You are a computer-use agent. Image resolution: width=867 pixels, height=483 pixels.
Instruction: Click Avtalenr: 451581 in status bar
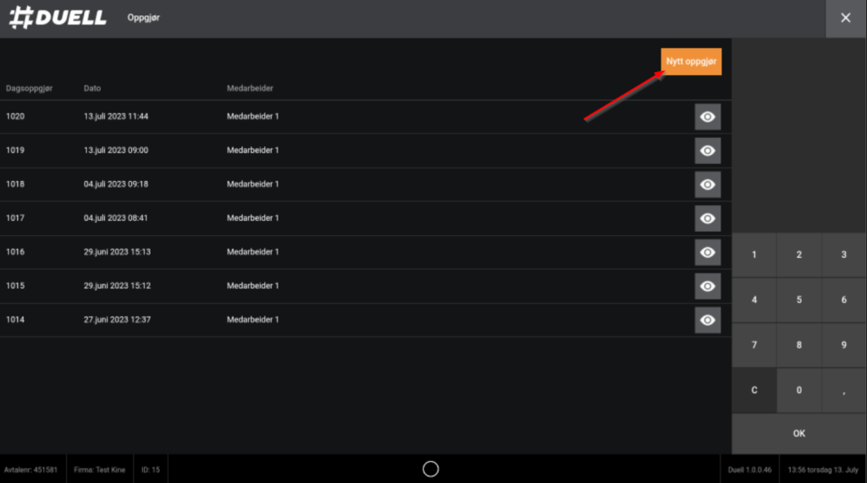(x=31, y=469)
